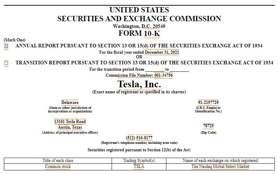Click the IRS Employer ID 91-2197729
The image size is (278, 175).
click(x=208, y=103)
